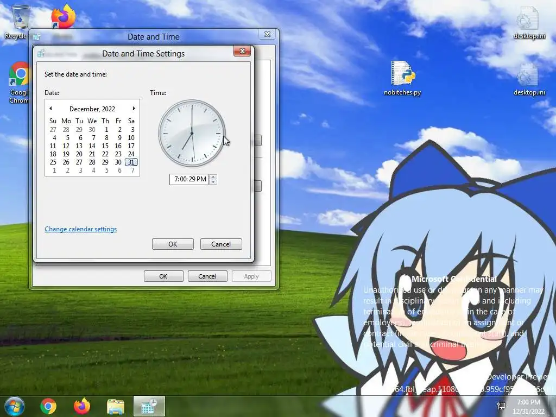This screenshot has width=556, height=417.
Task: Go to previous month in calendar
Action: pyautogui.click(x=50, y=109)
